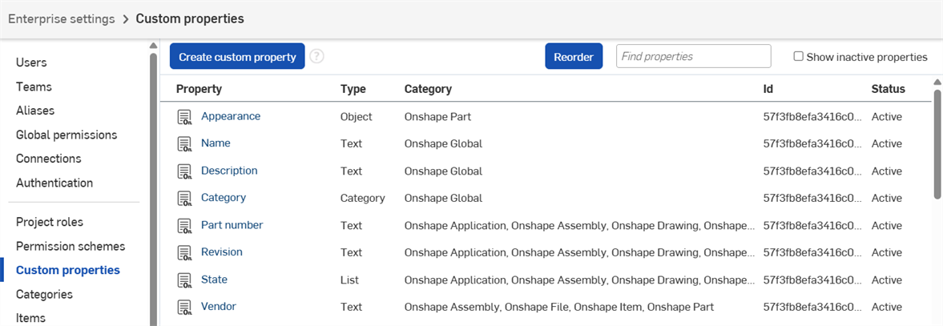Navigate to Enterprise settings breadcrumb
The height and width of the screenshot is (326, 943).
click(62, 18)
